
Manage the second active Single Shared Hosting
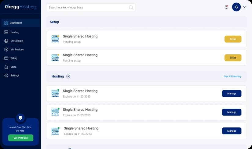[232, 112]
